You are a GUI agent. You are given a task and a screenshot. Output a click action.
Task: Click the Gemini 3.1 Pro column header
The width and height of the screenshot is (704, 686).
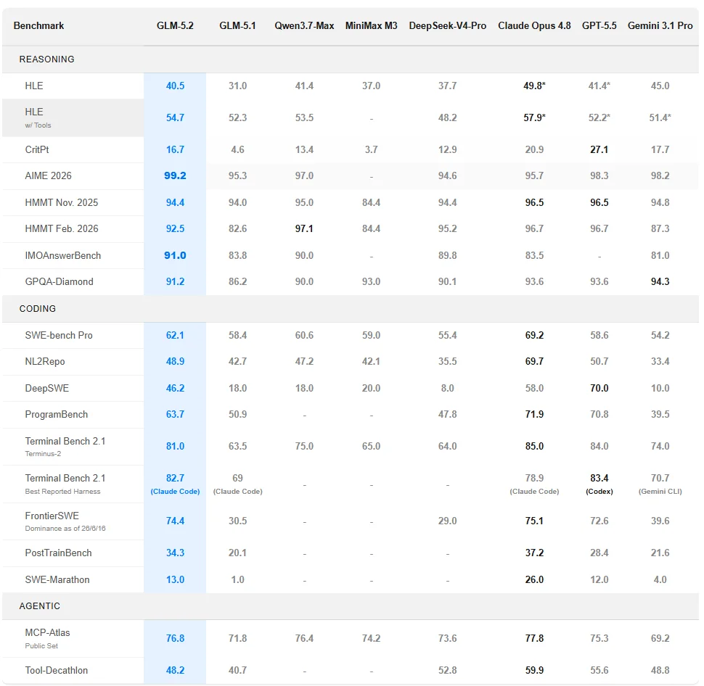pyautogui.click(x=660, y=25)
